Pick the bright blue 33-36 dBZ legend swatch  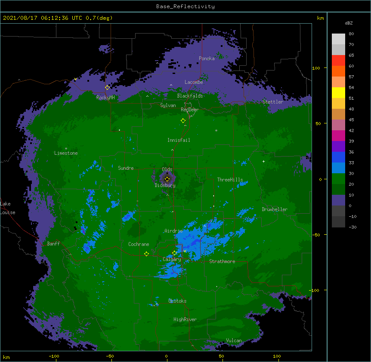338,157
